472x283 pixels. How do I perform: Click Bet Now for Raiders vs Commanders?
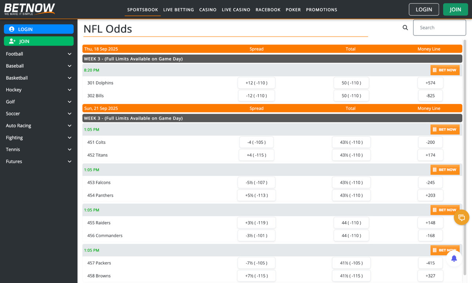445,210
